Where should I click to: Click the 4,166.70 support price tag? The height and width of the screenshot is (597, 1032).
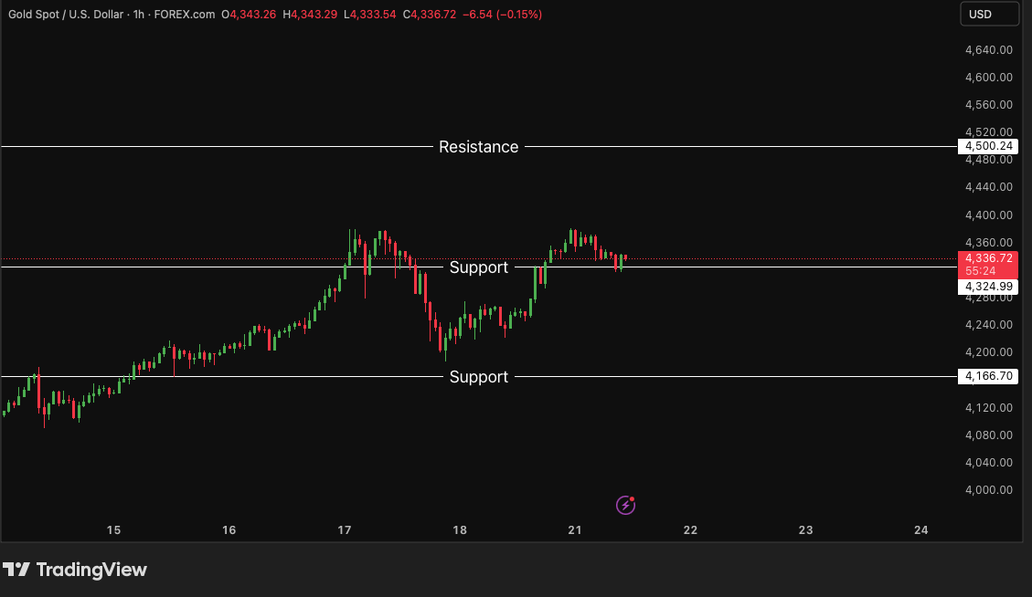(x=987, y=376)
